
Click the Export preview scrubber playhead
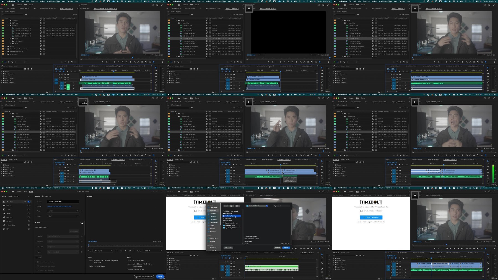coord(88,245)
